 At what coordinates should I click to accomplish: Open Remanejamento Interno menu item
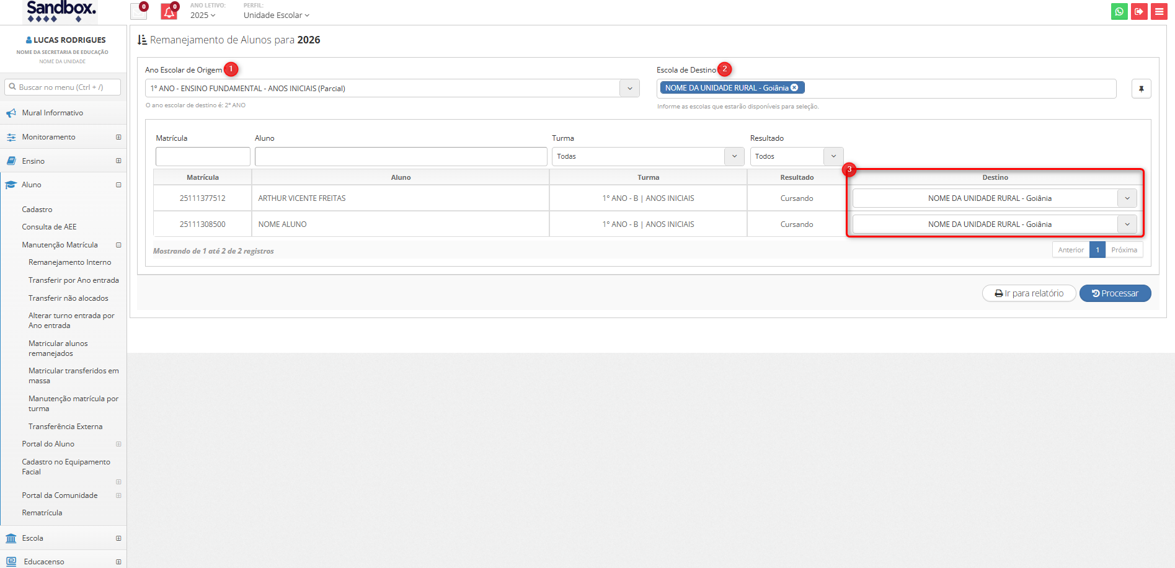(x=69, y=262)
